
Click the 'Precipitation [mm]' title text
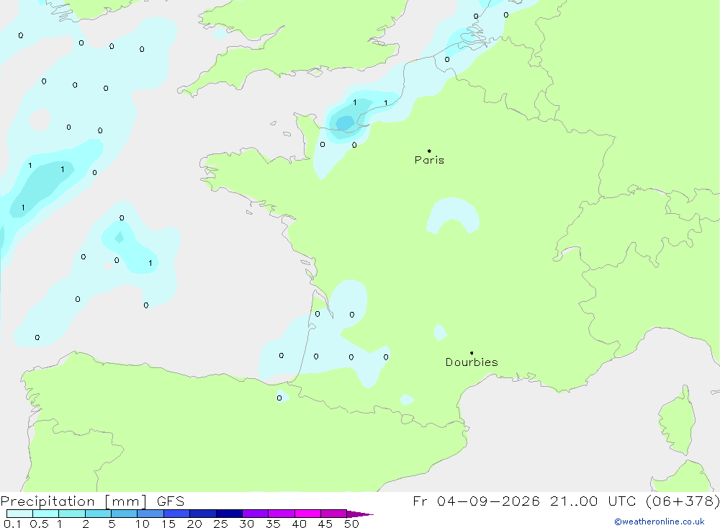coord(73,501)
